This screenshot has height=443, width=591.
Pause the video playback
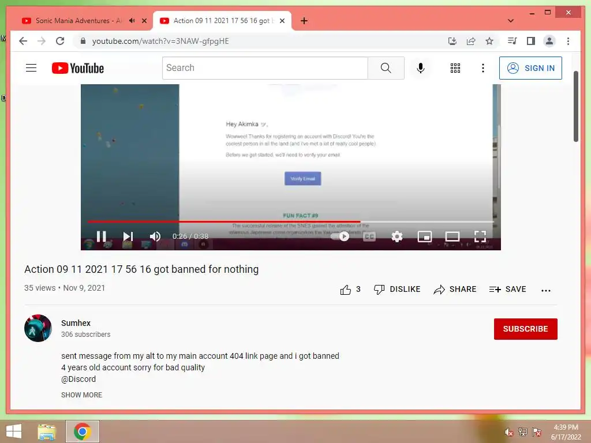pyautogui.click(x=101, y=236)
